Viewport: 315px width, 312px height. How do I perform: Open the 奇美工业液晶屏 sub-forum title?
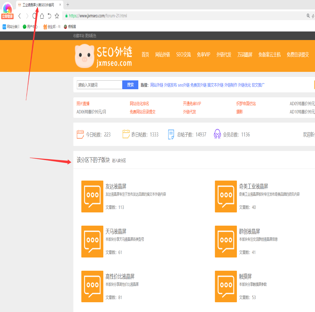[254, 186]
